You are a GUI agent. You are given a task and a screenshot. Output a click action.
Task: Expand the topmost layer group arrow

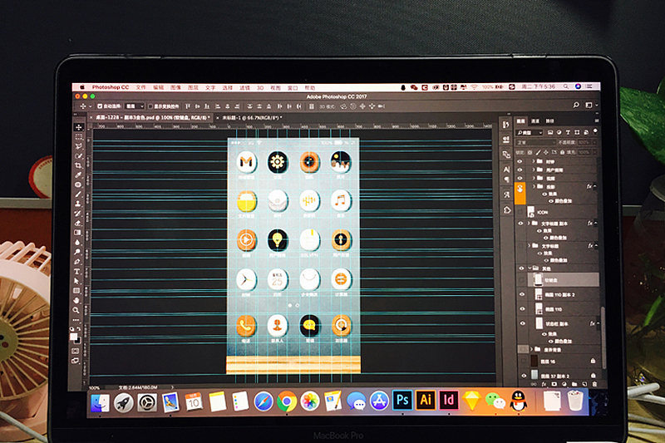(534, 161)
